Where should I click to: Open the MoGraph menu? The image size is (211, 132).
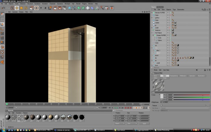(67, 4)
